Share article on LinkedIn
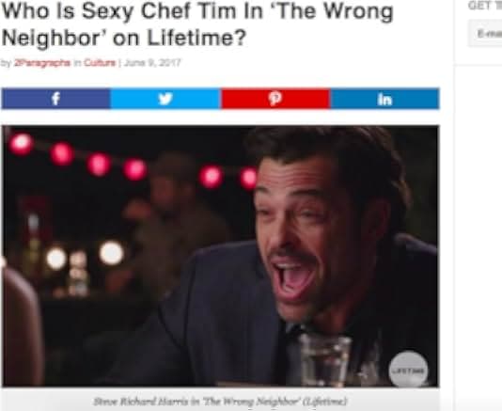The width and height of the screenshot is (502, 411). (384, 99)
